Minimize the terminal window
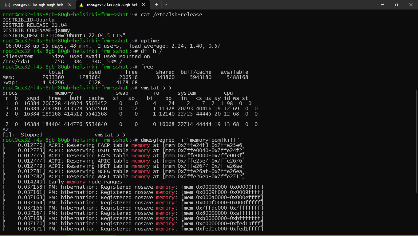 pos(383,5)
